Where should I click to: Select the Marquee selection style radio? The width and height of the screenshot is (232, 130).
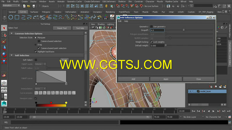(x=35, y=38)
